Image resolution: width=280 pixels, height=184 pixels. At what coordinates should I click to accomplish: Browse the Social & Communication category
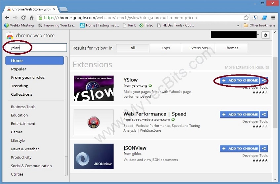click(31, 166)
